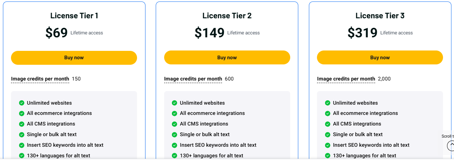454x161 pixels.
Task: Click the $319 price in Tier 3
Action: (x=362, y=33)
